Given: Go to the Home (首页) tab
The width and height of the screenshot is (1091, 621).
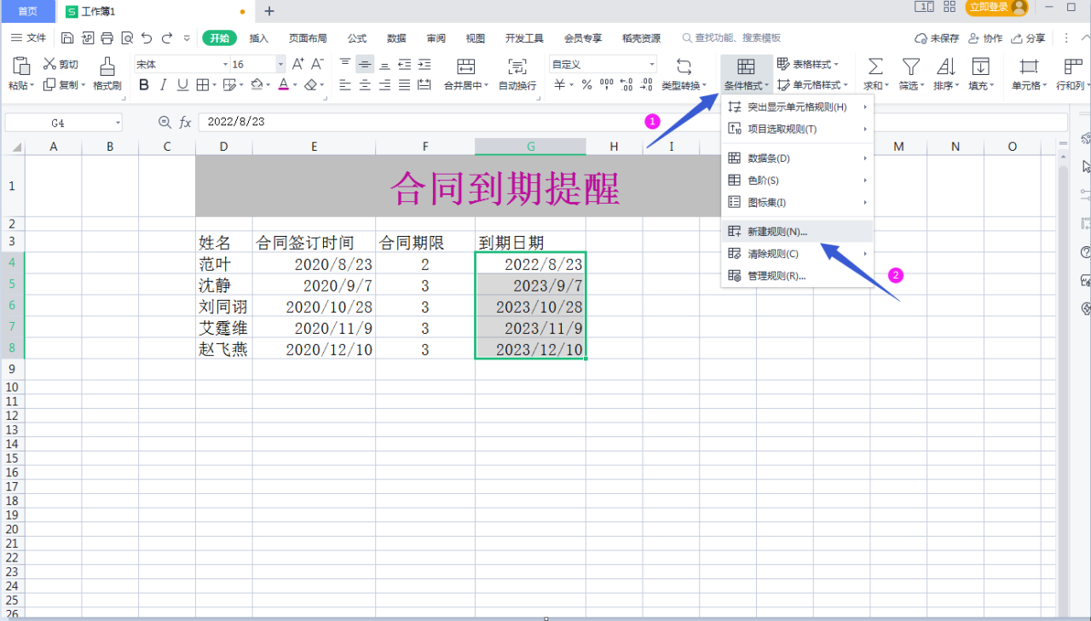Looking at the screenshot, I should pyautogui.click(x=27, y=11).
